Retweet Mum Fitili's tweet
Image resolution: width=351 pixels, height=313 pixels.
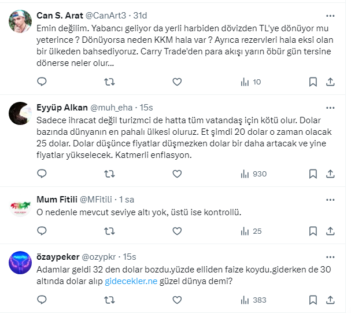tap(109, 231)
